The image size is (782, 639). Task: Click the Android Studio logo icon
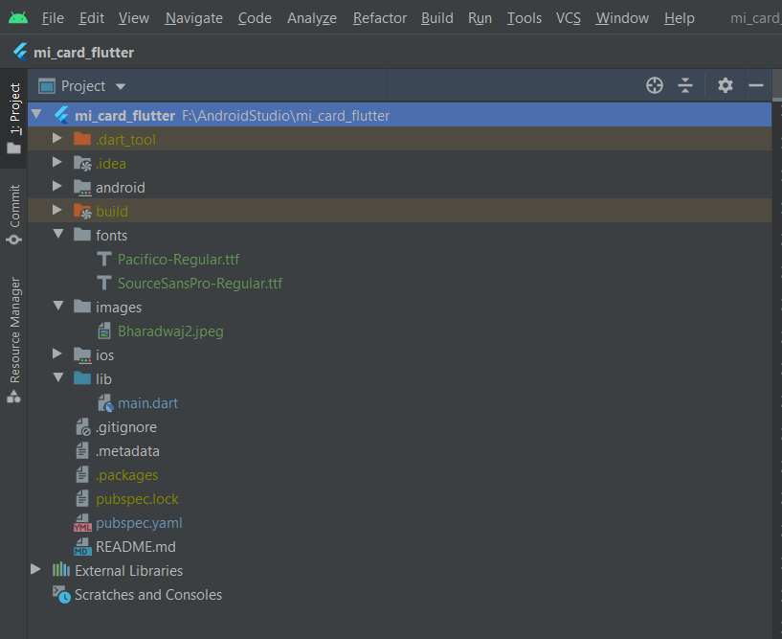(17, 18)
